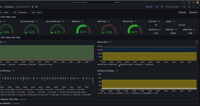The image size is (200, 106).
Task: Toggle RAM Used series in legend
Action: pyautogui.click(x=113, y=64)
